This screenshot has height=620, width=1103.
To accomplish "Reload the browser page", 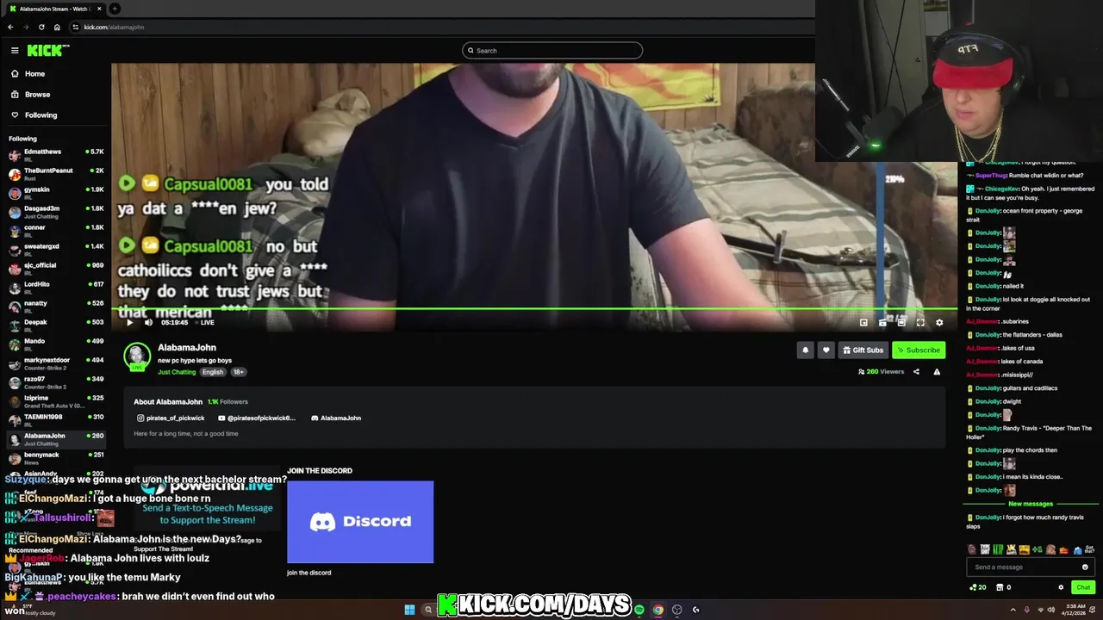I will (x=41, y=27).
